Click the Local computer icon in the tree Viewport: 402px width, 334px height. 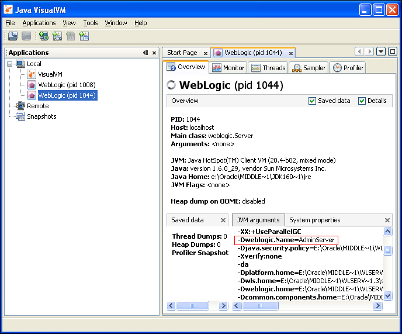click(20, 64)
